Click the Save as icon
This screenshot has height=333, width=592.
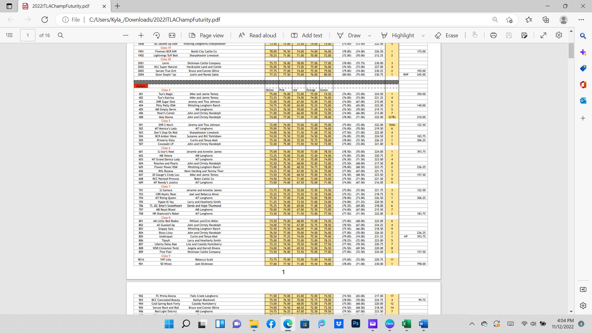524,35
